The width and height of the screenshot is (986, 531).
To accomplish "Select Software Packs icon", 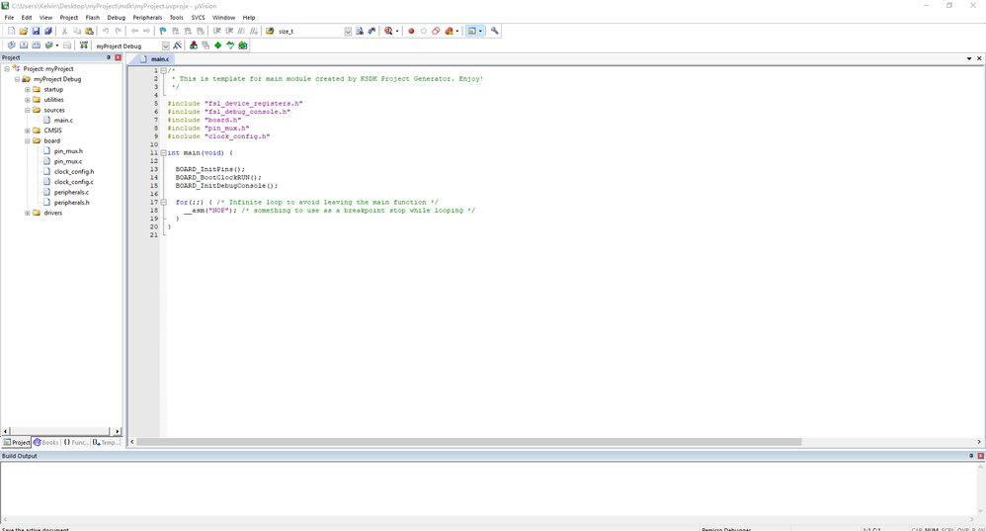I will [230, 45].
